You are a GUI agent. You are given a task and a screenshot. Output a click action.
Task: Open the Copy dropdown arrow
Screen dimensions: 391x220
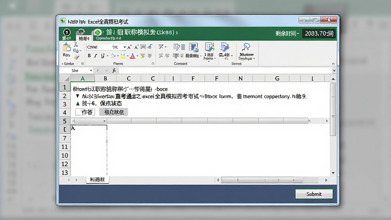[x=81, y=51]
